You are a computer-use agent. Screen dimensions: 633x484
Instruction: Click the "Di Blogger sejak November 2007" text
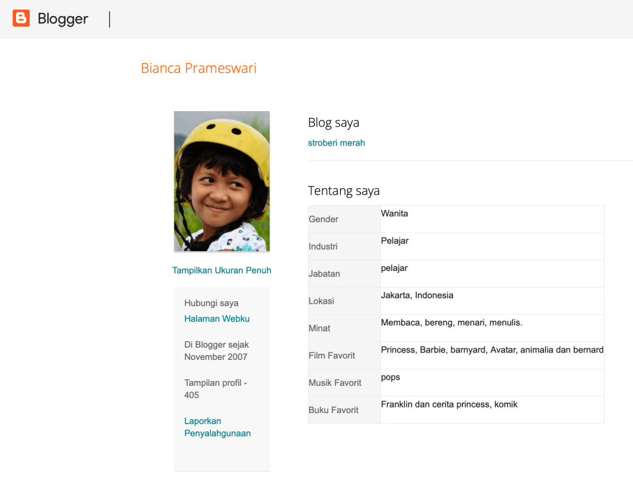coord(216,351)
